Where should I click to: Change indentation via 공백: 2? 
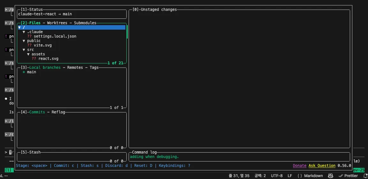point(260,176)
